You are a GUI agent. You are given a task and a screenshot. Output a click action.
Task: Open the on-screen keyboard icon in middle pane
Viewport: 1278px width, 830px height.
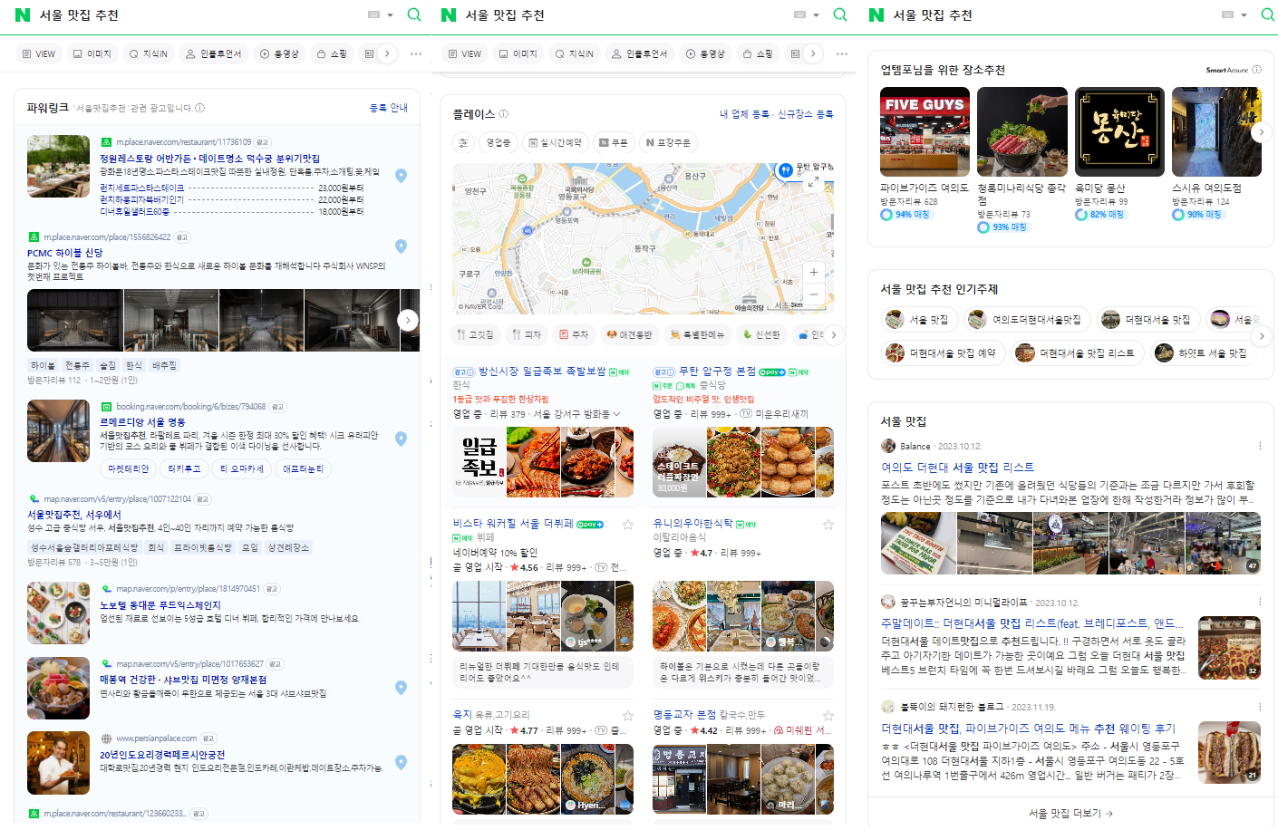pyautogui.click(x=799, y=14)
